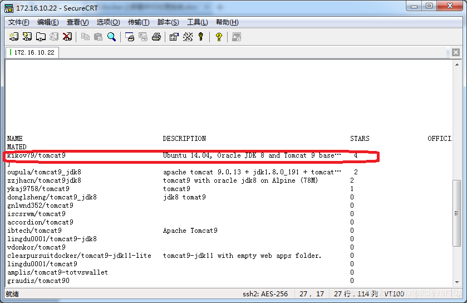Click the Copy toolbar icon
The width and height of the screenshot is (467, 303).
[x=85, y=37]
